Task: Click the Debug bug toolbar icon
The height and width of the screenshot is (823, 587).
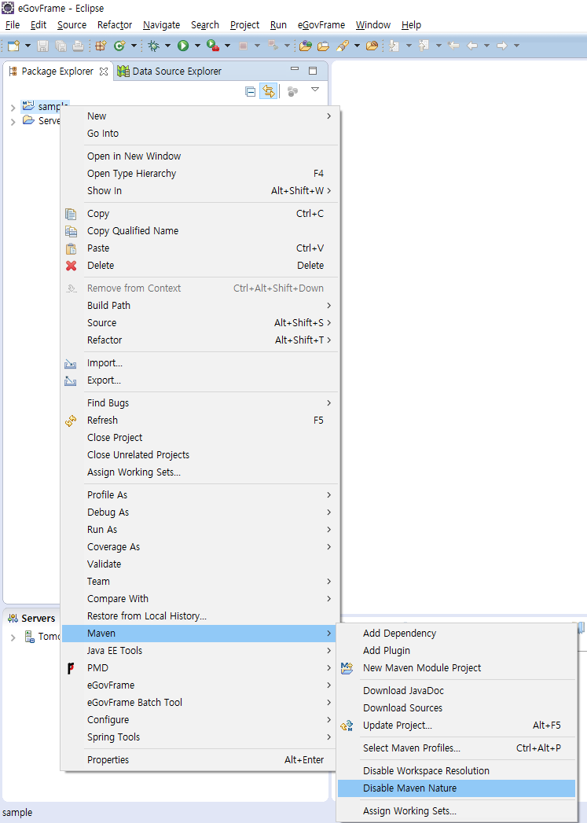Action: [x=153, y=46]
